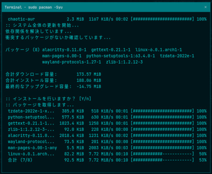The image size is (212, 174).
Task: Click the '92.5 MiB' total downloaded size
Action: click(74, 160)
